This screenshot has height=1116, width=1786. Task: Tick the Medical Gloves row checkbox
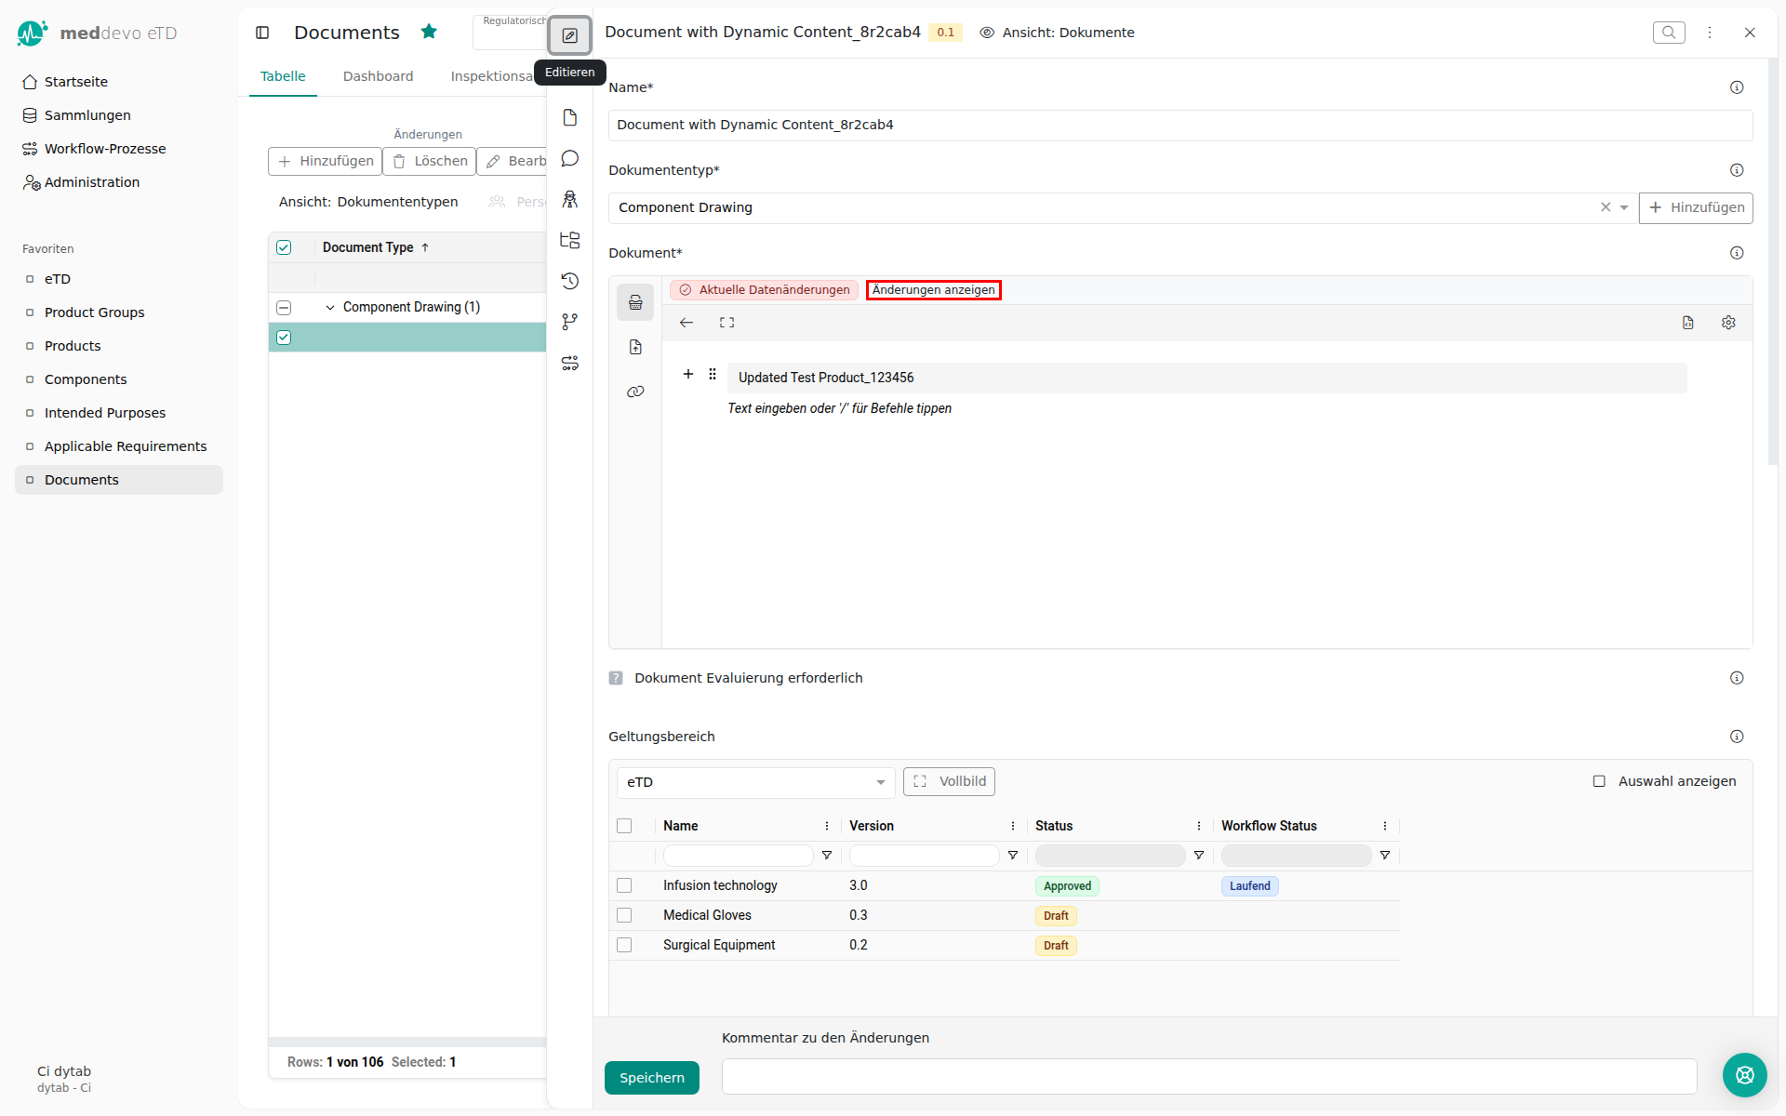pyautogui.click(x=624, y=915)
